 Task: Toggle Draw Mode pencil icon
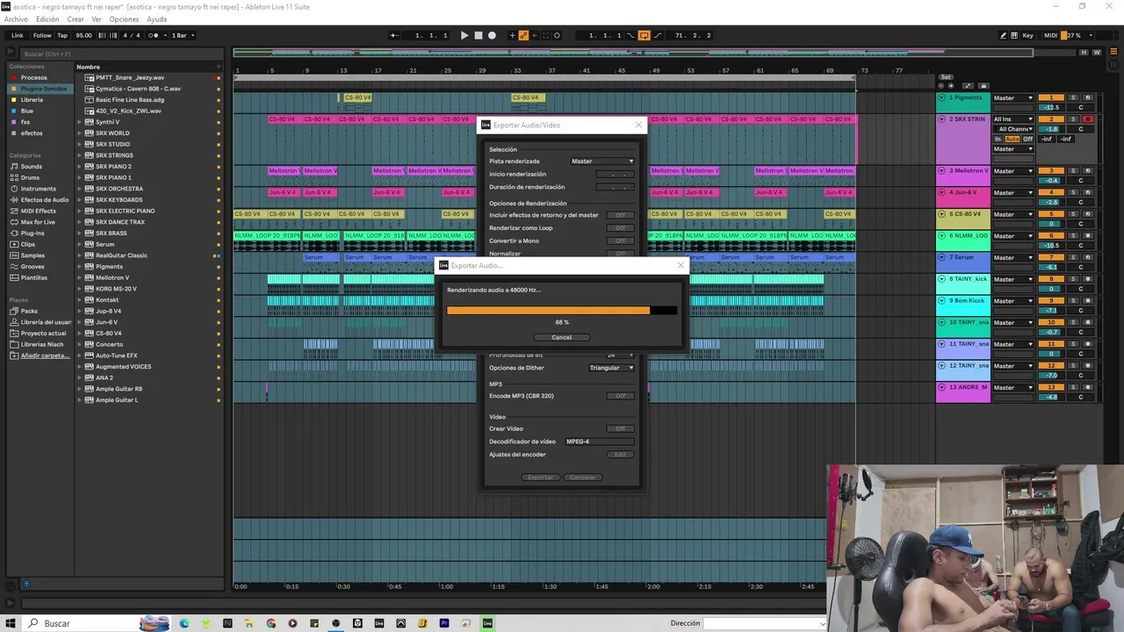pos(1004,35)
